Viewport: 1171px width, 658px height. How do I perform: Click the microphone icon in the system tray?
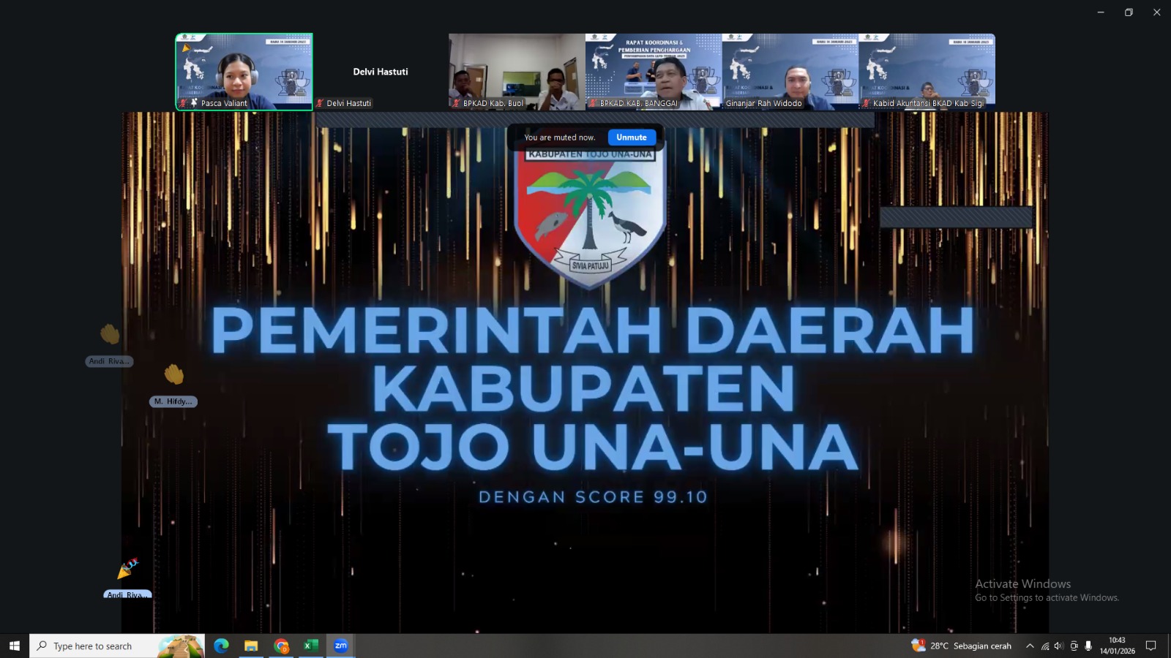coord(1088,646)
